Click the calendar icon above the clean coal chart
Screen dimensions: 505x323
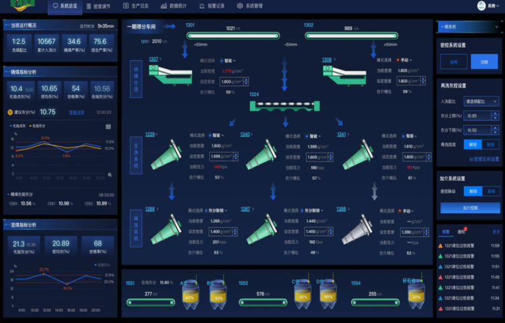click(x=108, y=126)
